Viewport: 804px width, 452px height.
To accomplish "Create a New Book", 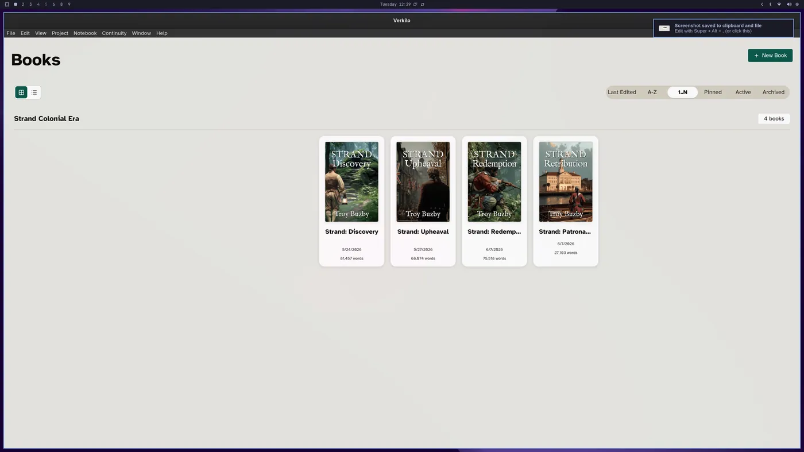I will coord(770,55).
